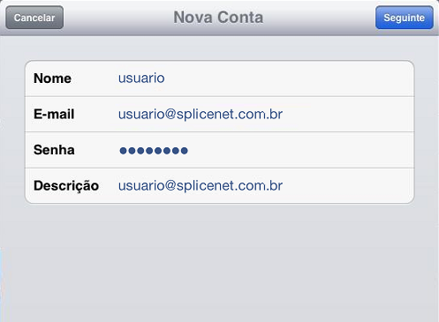Screen dimensions: 439x322
Task: Click the E-mail label
Action: click(54, 114)
